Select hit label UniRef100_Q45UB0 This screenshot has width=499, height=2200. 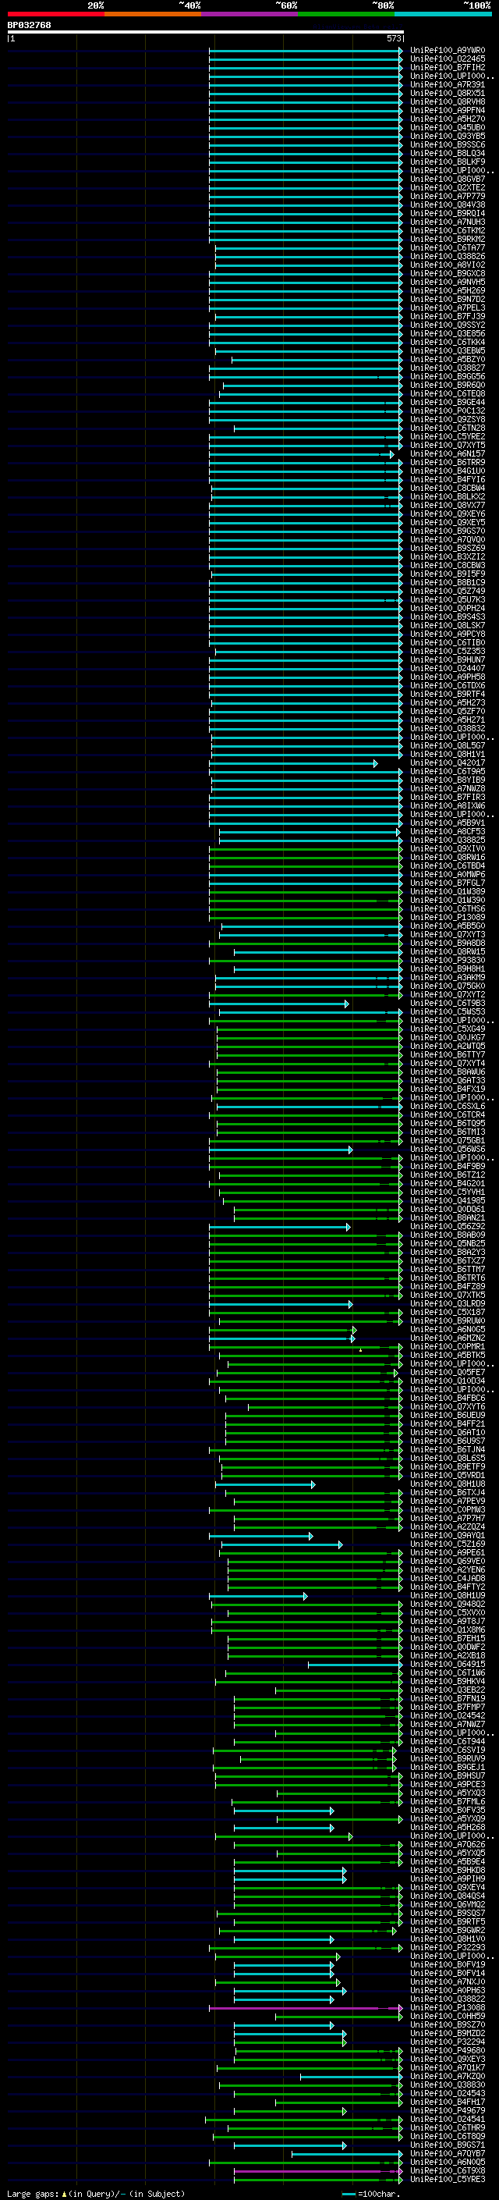point(447,127)
